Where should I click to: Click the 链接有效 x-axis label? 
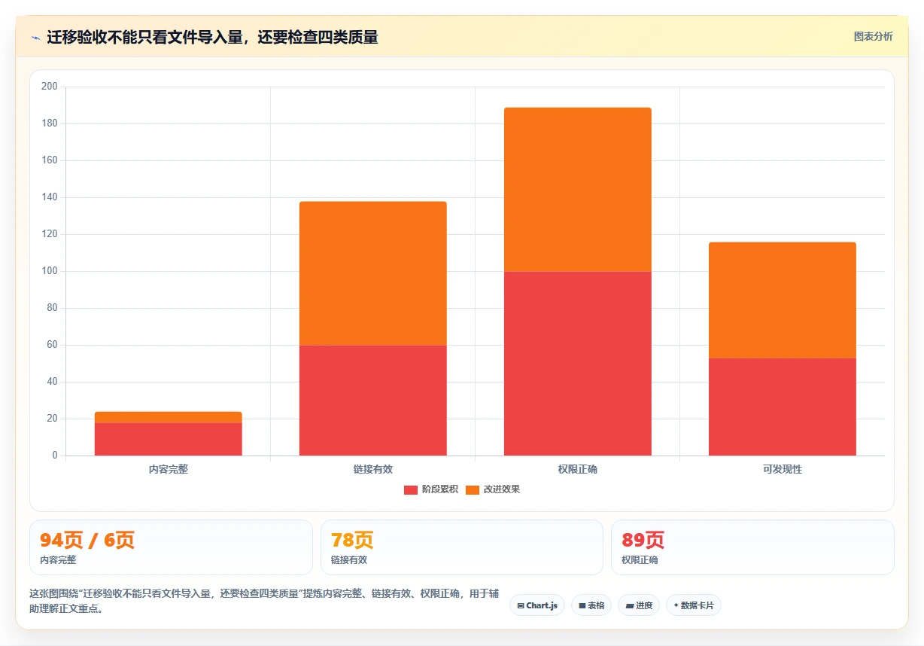tap(373, 469)
